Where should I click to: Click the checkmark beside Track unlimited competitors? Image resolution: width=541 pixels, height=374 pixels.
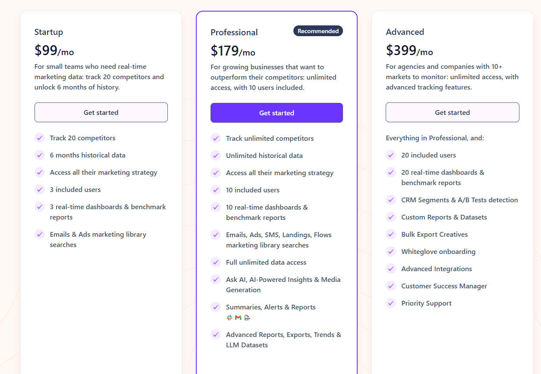[x=215, y=138]
